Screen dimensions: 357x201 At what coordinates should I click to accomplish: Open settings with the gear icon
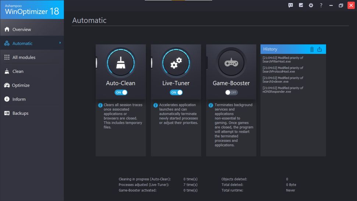pos(311,5)
